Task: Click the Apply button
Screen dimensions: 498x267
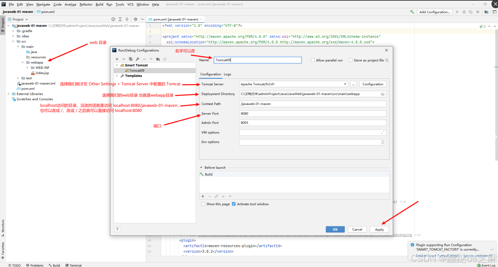Action: click(x=379, y=230)
